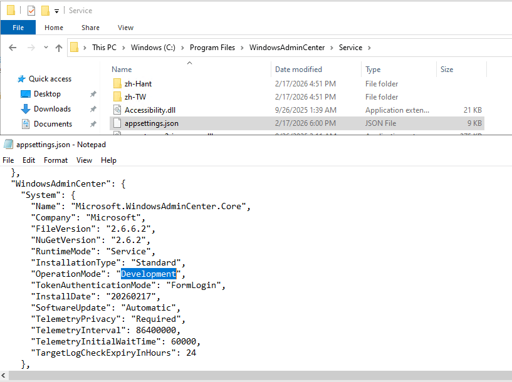The width and height of the screenshot is (512, 382).
Task: Open the File tab in Explorer ribbon
Action: coord(18,28)
